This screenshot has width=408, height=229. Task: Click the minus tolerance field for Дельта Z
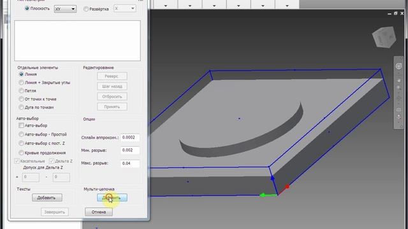tap(61, 177)
